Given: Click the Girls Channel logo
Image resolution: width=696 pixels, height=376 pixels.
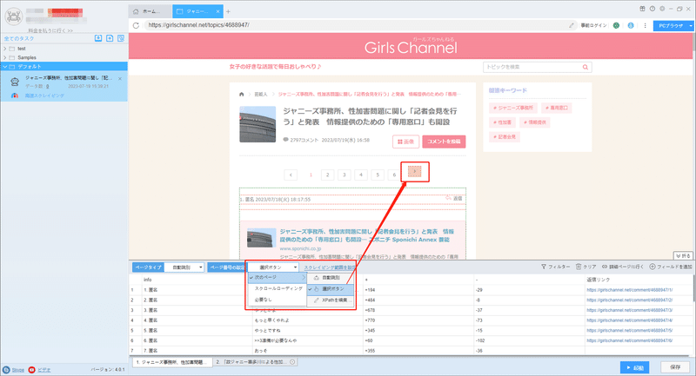Looking at the screenshot, I should (x=411, y=47).
